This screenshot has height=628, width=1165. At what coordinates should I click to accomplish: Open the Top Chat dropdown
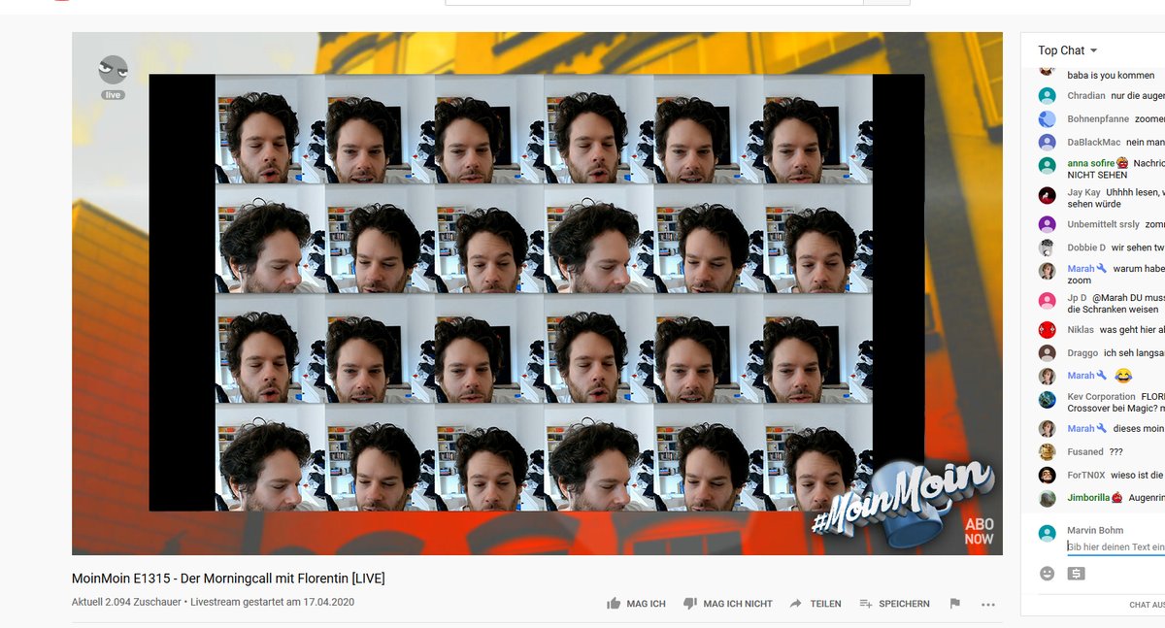click(x=1067, y=50)
